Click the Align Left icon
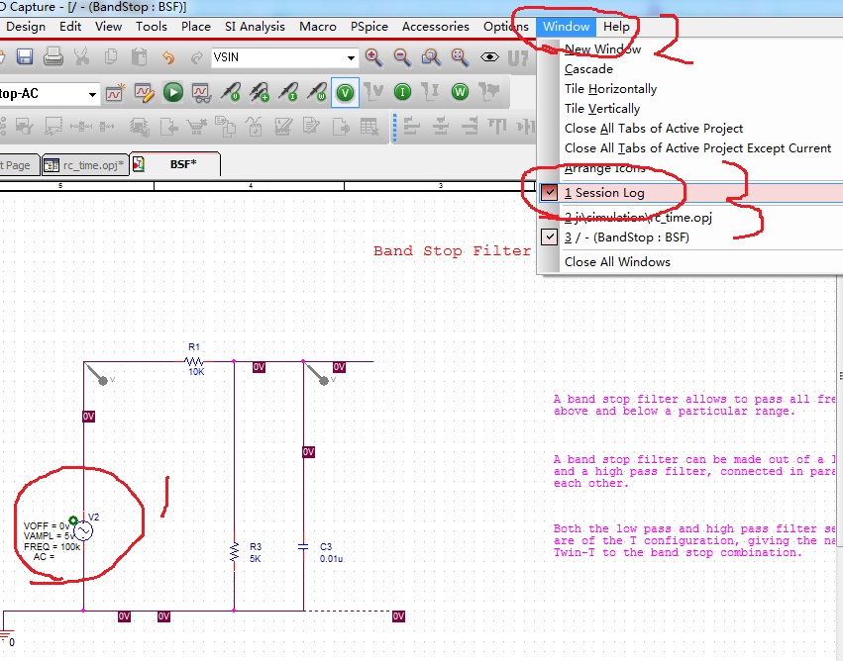Screen dimensions: 843x661 point(411,127)
